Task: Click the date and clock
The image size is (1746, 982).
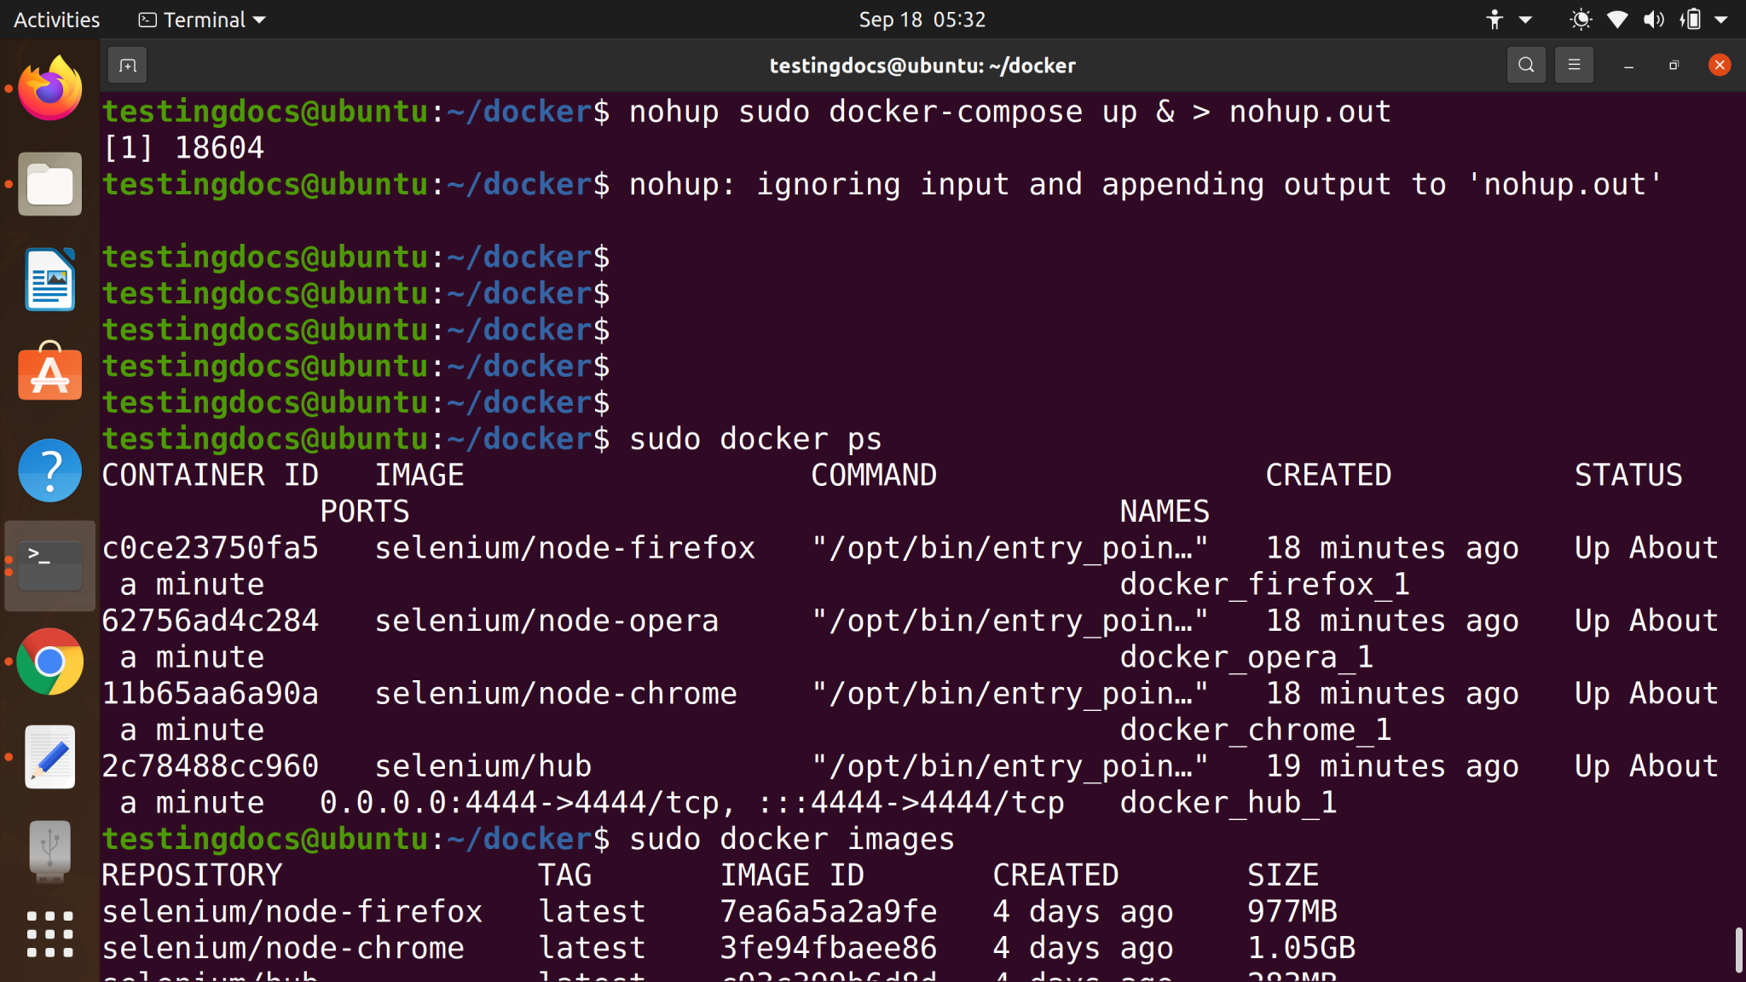Action: pos(922,19)
